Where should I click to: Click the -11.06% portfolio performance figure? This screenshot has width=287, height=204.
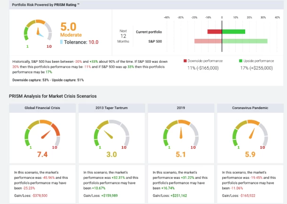pyautogui.click(x=237, y=188)
